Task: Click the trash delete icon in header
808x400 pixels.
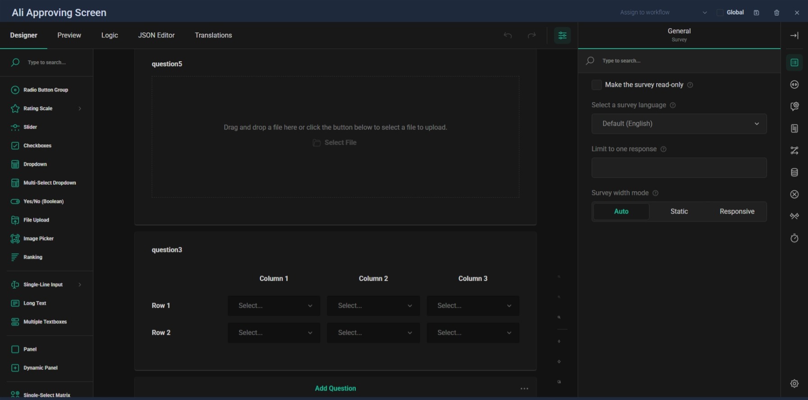Action: 776,13
